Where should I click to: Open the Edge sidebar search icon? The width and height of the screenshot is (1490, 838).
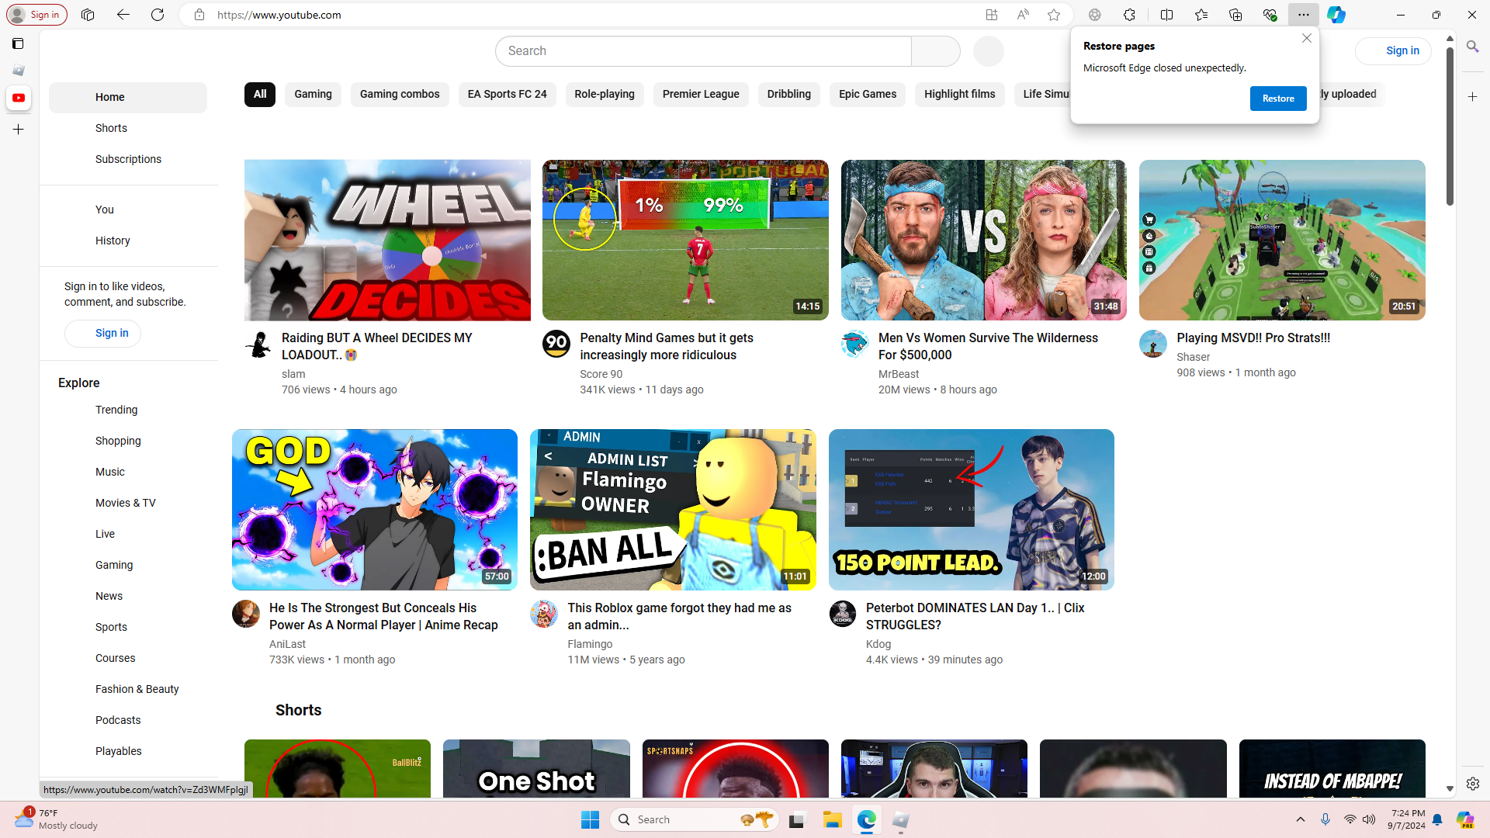point(1472,47)
